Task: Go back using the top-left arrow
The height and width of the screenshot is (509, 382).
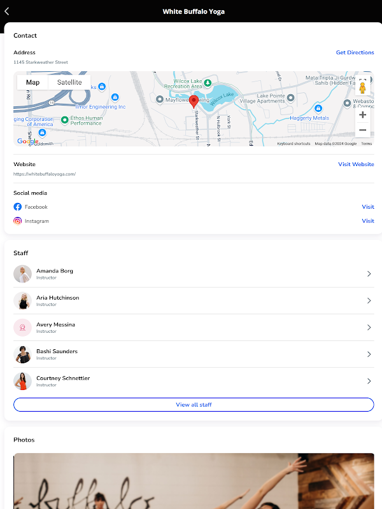Action: pos(6,11)
